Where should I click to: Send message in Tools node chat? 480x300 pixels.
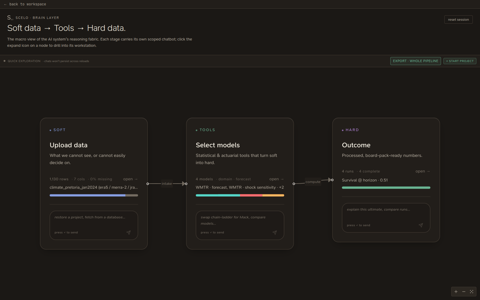pos(274,232)
